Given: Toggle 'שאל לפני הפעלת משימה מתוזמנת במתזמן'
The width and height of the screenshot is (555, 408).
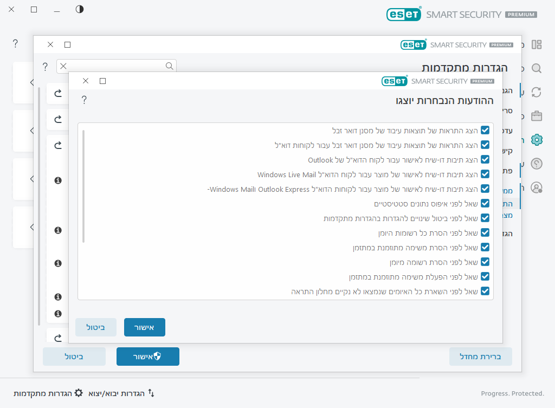Looking at the screenshot, I should pos(485,276).
